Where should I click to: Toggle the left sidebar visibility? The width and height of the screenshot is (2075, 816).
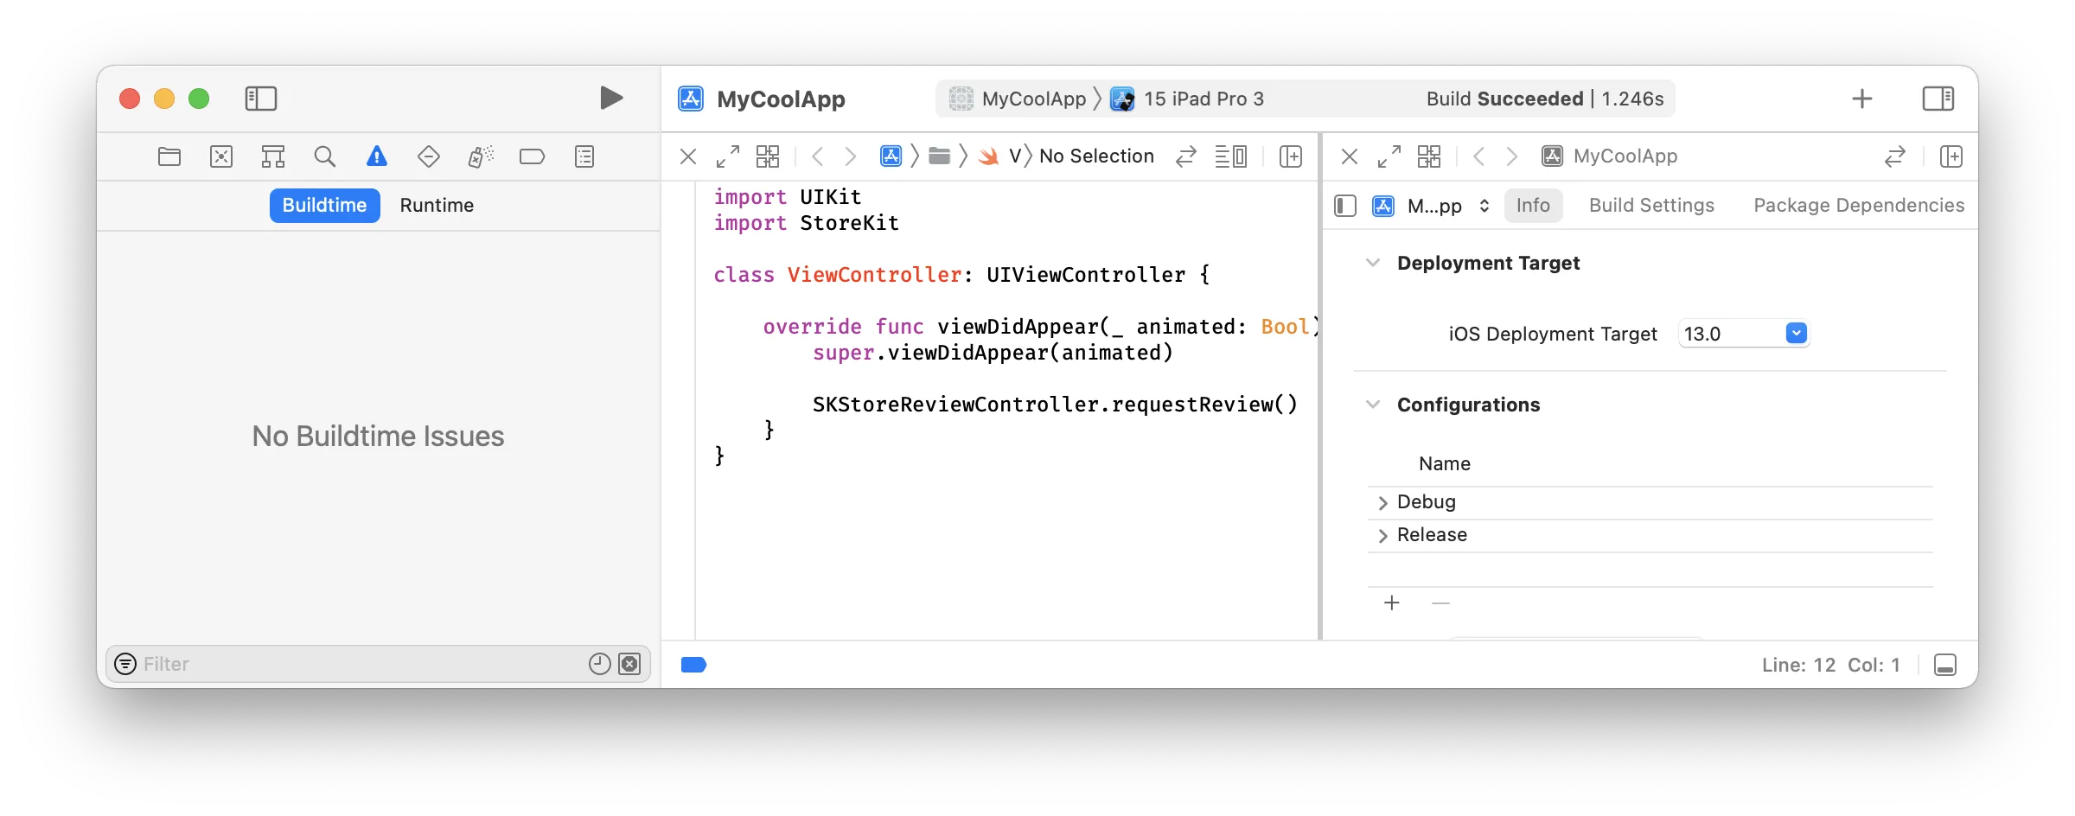click(x=261, y=99)
